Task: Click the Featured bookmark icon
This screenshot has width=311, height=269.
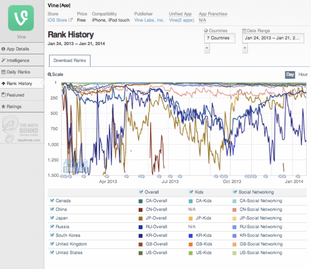Action: [x=4, y=95]
